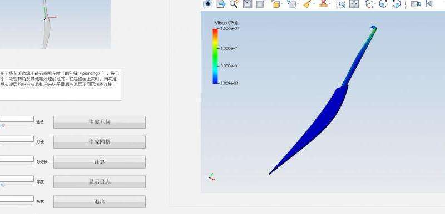
Task: Click the magnifier with lightning icon
Action: tap(234, 4)
